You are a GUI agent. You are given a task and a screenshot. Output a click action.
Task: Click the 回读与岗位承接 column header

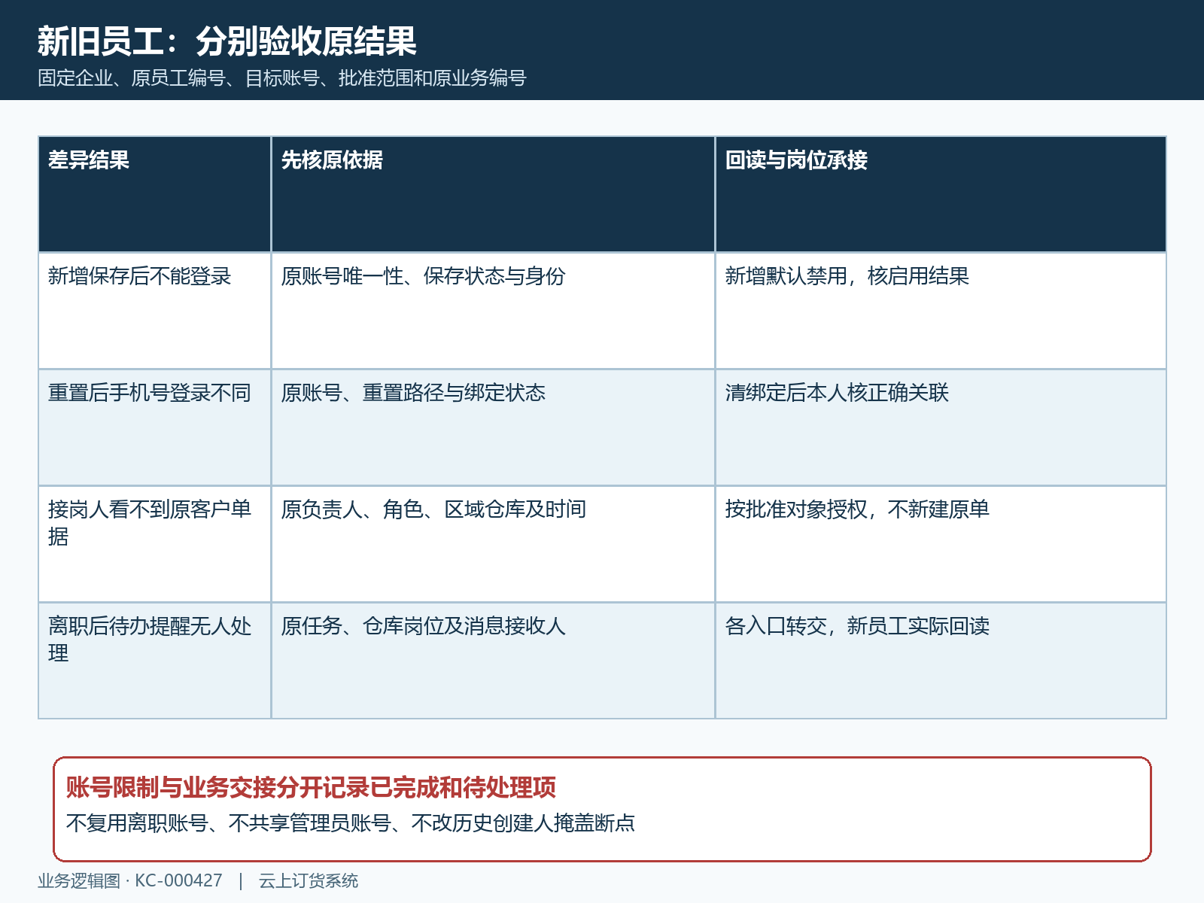click(x=941, y=194)
